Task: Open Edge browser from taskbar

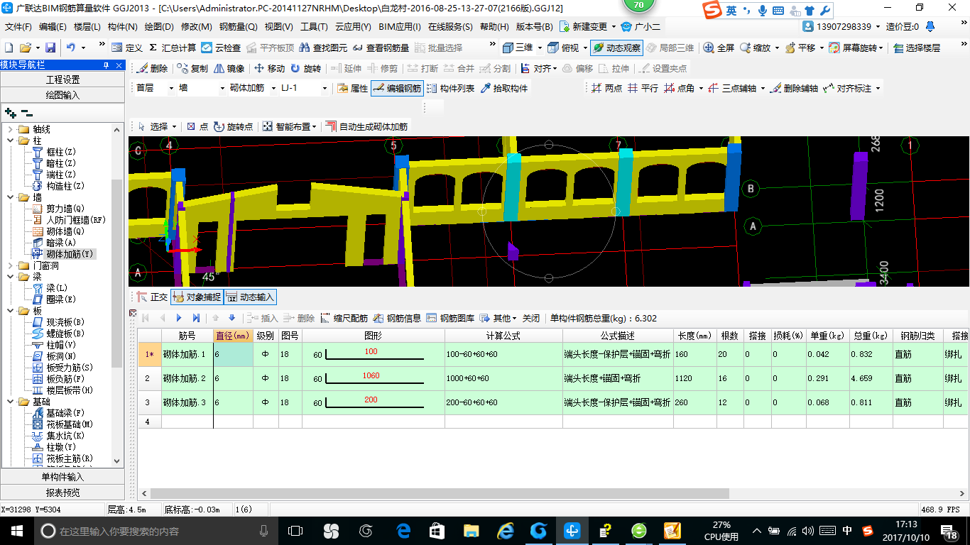Action: pyautogui.click(x=403, y=530)
